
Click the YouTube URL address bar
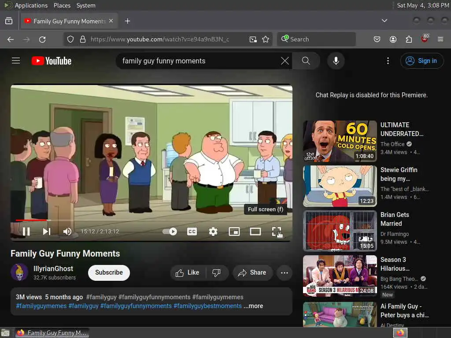click(159, 39)
